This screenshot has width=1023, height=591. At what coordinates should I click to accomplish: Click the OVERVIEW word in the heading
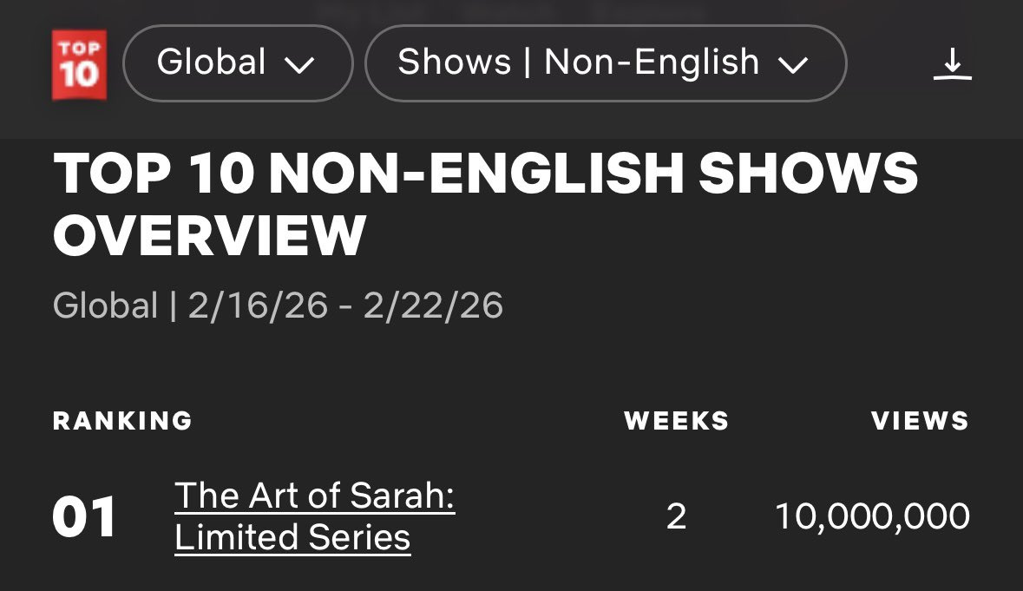[x=209, y=235]
